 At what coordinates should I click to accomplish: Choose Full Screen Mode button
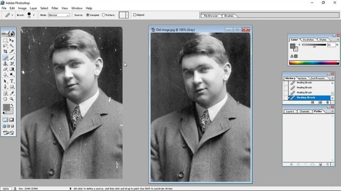(x=12, y=126)
